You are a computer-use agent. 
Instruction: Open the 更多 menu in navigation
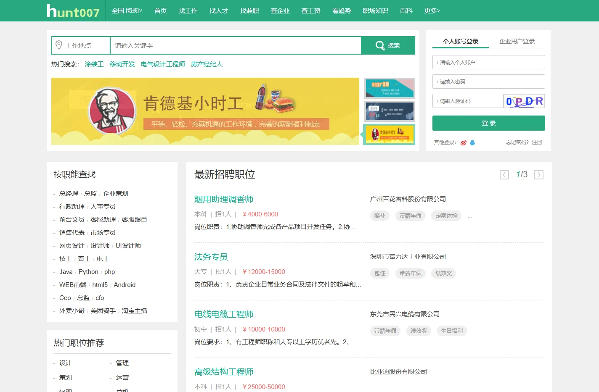click(x=432, y=11)
